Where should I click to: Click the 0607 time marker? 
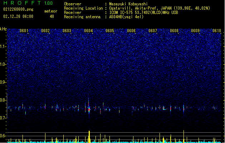pyautogui.click(x=153, y=31)
